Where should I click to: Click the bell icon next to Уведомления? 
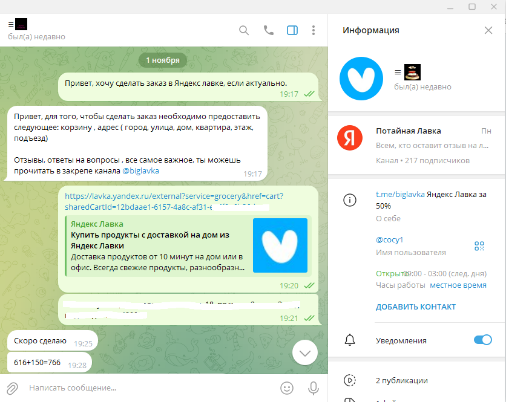[350, 340]
